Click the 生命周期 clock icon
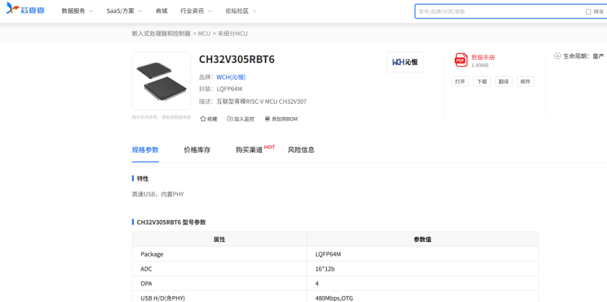 point(557,56)
